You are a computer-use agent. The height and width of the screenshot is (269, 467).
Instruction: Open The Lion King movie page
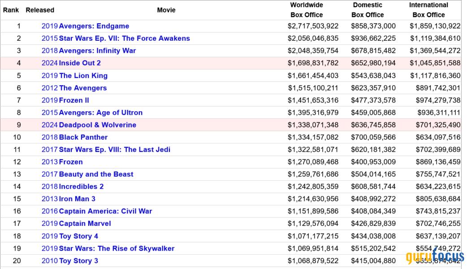tap(83, 75)
